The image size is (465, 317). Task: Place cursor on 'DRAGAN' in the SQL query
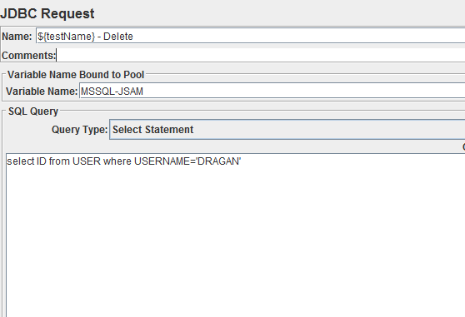coord(218,161)
